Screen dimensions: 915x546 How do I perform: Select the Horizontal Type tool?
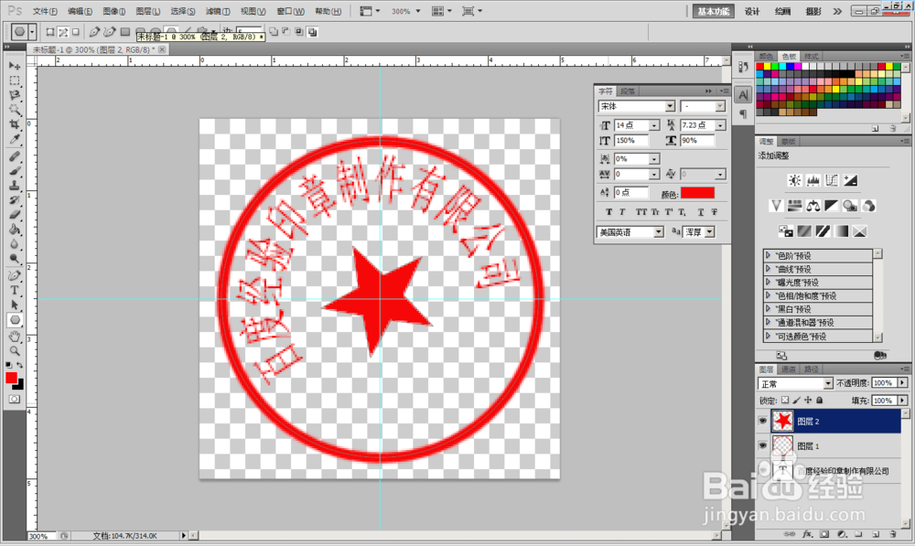coord(15,291)
